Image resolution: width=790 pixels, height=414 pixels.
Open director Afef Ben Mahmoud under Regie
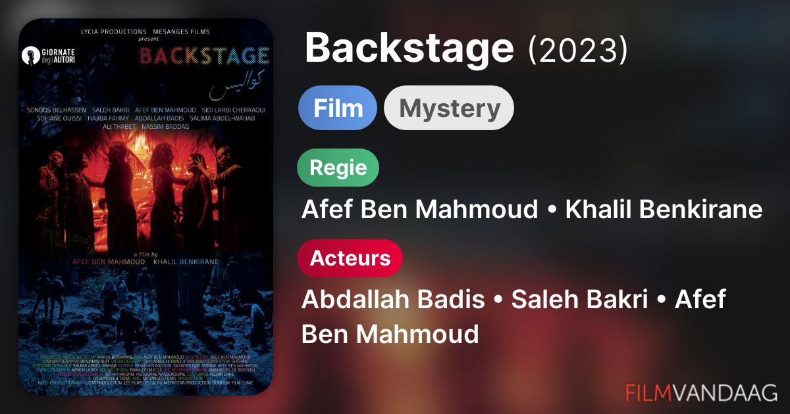pyautogui.click(x=419, y=210)
